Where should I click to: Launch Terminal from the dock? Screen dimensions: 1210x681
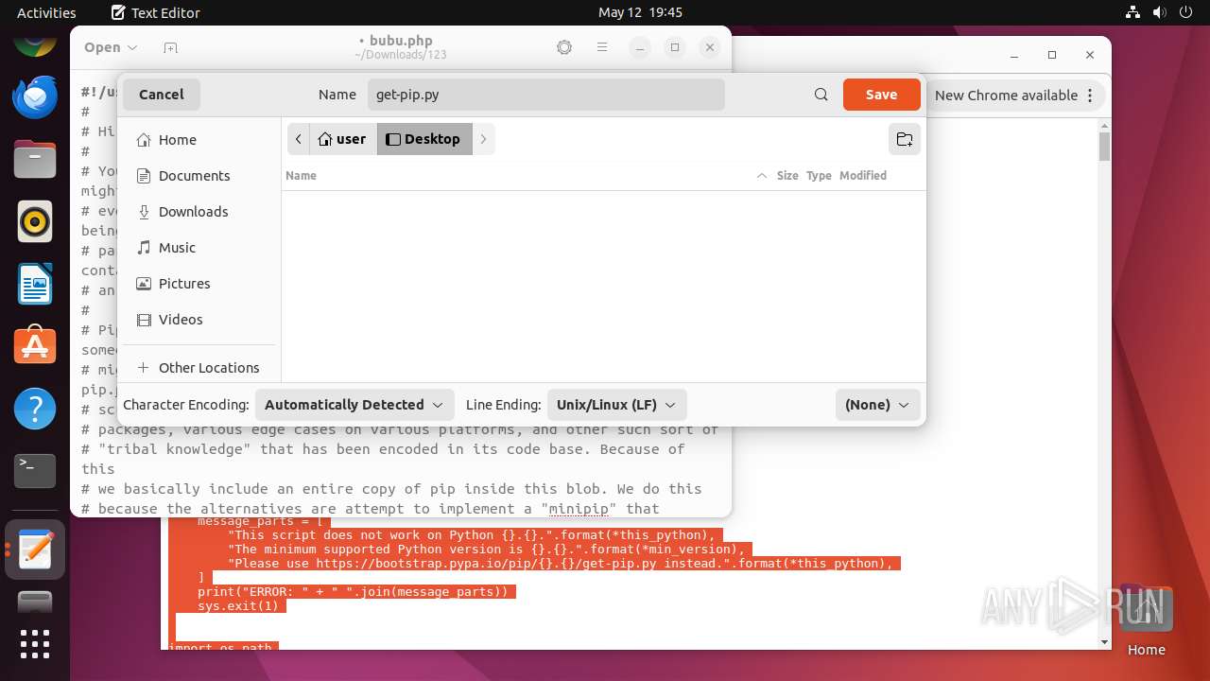point(35,471)
